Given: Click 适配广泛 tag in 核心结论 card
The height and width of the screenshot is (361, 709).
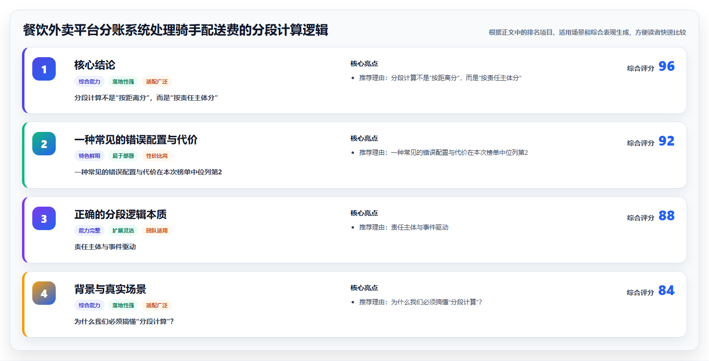Looking at the screenshot, I should [157, 82].
